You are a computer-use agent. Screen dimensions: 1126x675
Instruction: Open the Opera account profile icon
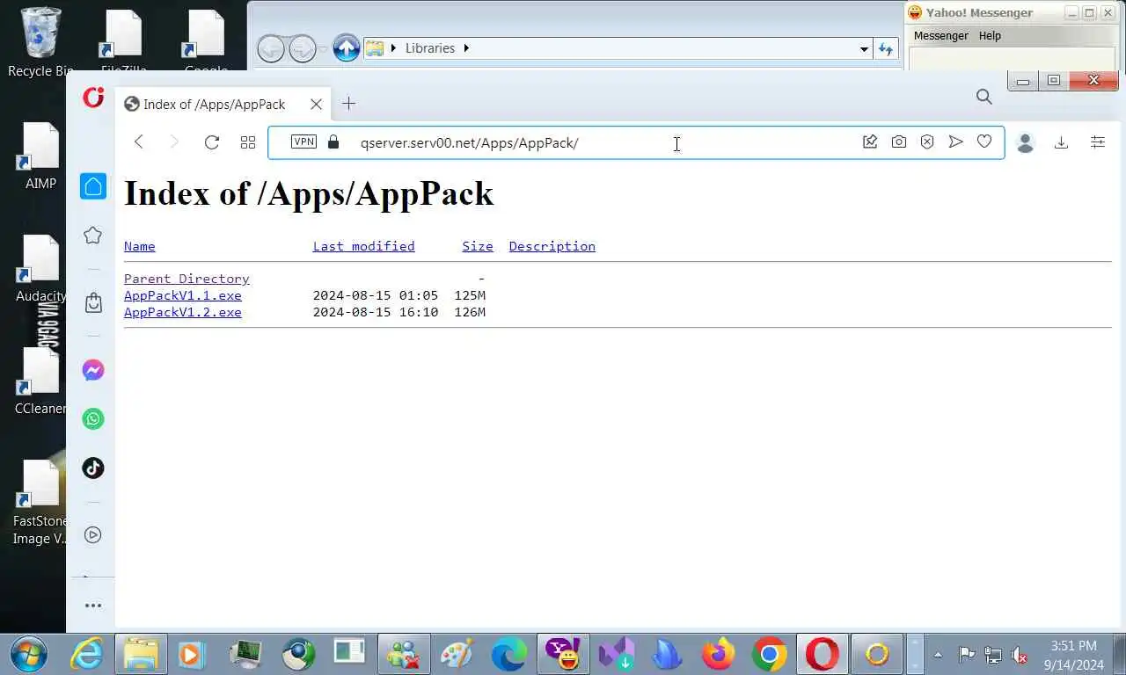pos(1025,142)
